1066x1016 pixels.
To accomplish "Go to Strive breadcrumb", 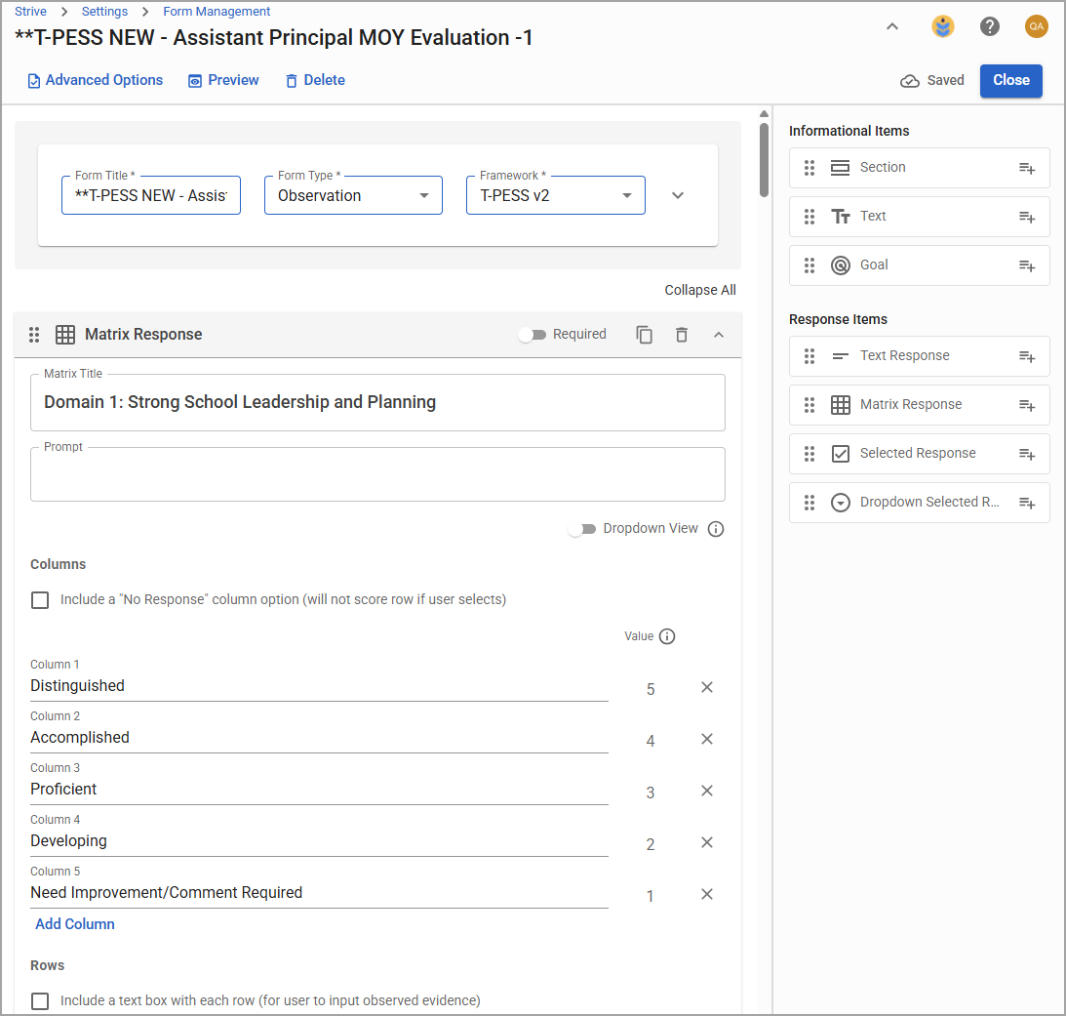I will tap(30, 12).
